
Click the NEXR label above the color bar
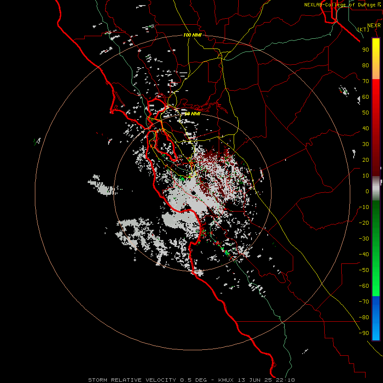tap(374, 26)
